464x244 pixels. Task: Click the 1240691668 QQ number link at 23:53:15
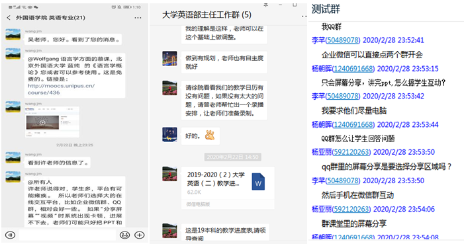click(353, 69)
